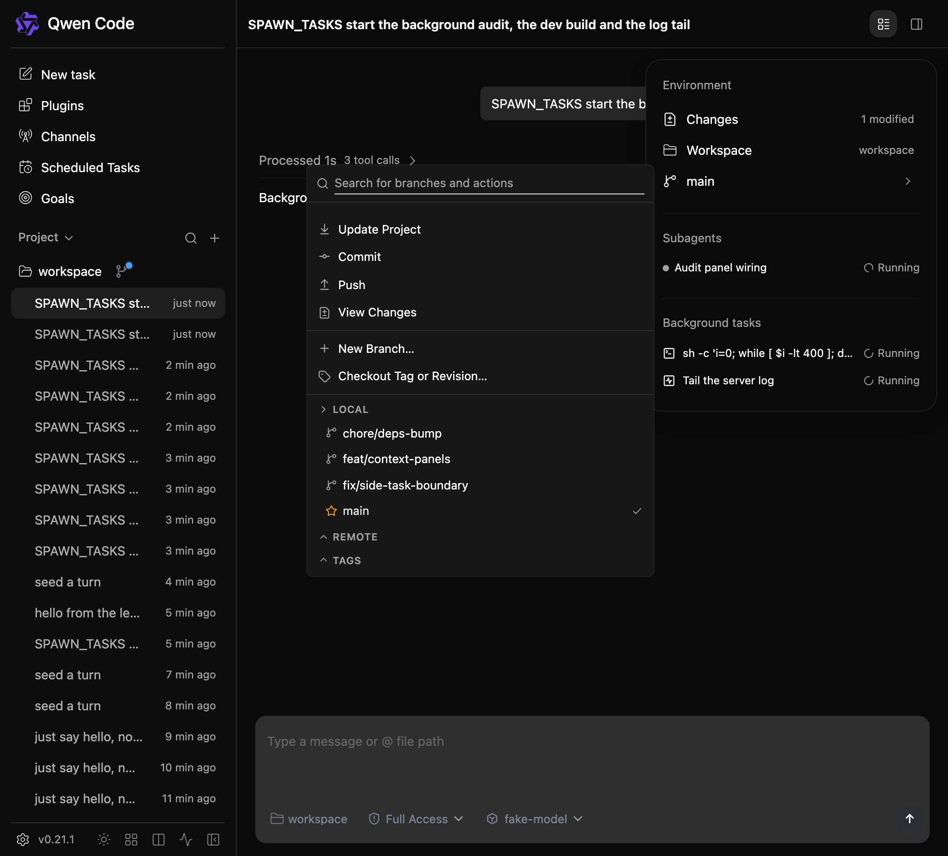Screen dimensions: 948x856
Task: Click the Qwen Code logo icon
Action: pos(27,24)
